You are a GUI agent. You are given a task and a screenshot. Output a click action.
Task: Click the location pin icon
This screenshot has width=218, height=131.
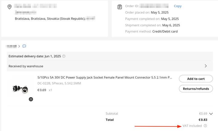click(9, 7)
